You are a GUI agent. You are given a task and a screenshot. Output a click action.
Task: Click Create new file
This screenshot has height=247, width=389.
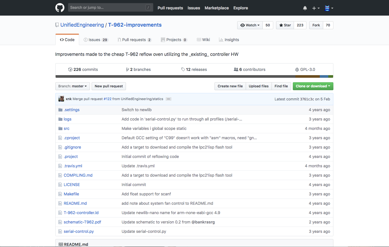point(230,86)
